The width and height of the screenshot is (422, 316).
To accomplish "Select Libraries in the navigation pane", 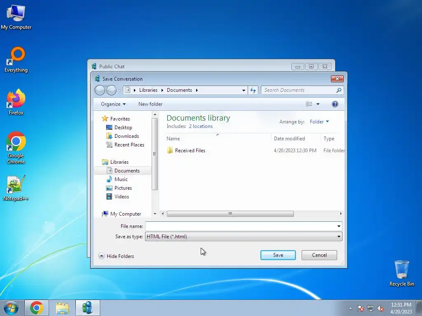I will point(119,162).
